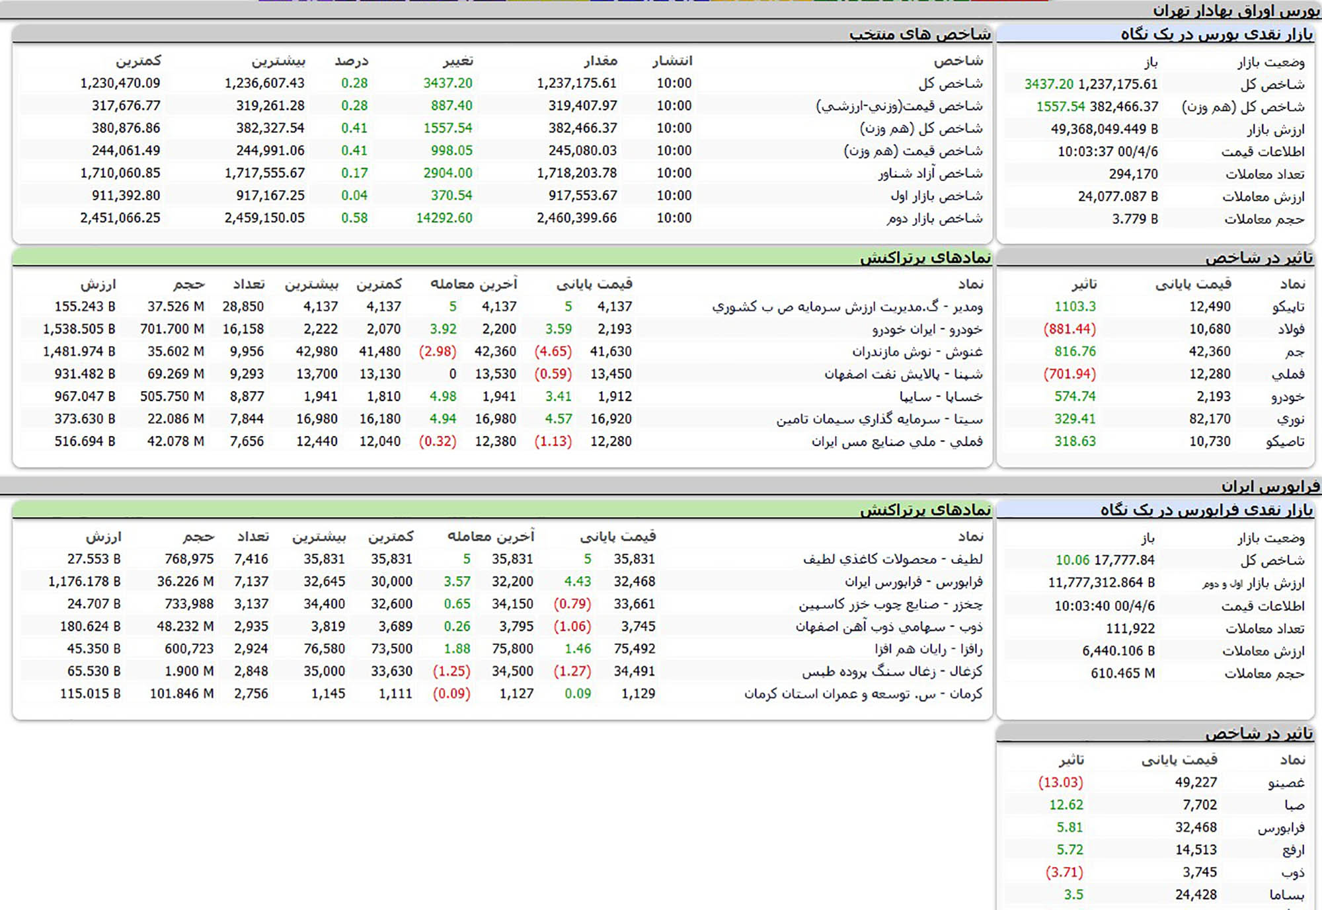
Task: Click Fara Bourse market value 11,777,312.864 B
Action: tap(1101, 583)
